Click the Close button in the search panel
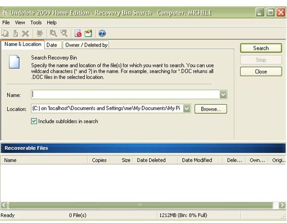287x223 pixels. click(261, 71)
